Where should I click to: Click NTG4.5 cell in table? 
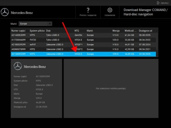tap(78, 40)
